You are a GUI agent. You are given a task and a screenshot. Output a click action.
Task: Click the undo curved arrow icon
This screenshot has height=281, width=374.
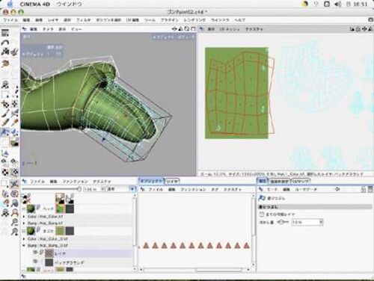point(5,43)
